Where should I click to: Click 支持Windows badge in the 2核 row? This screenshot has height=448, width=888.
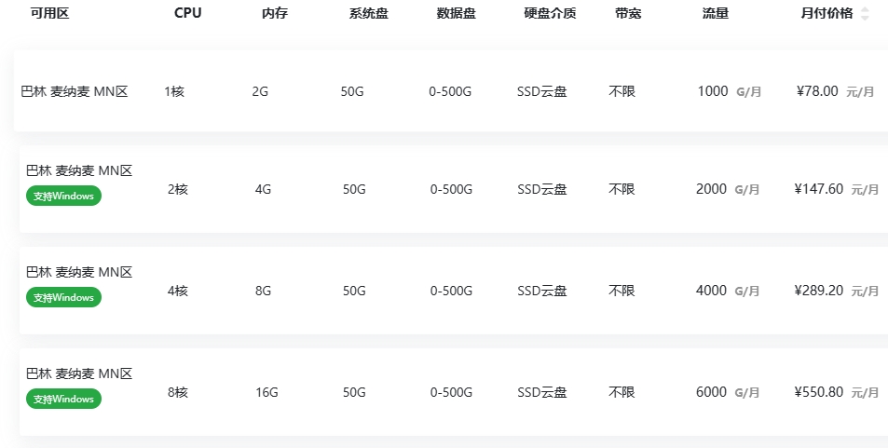tap(63, 197)
